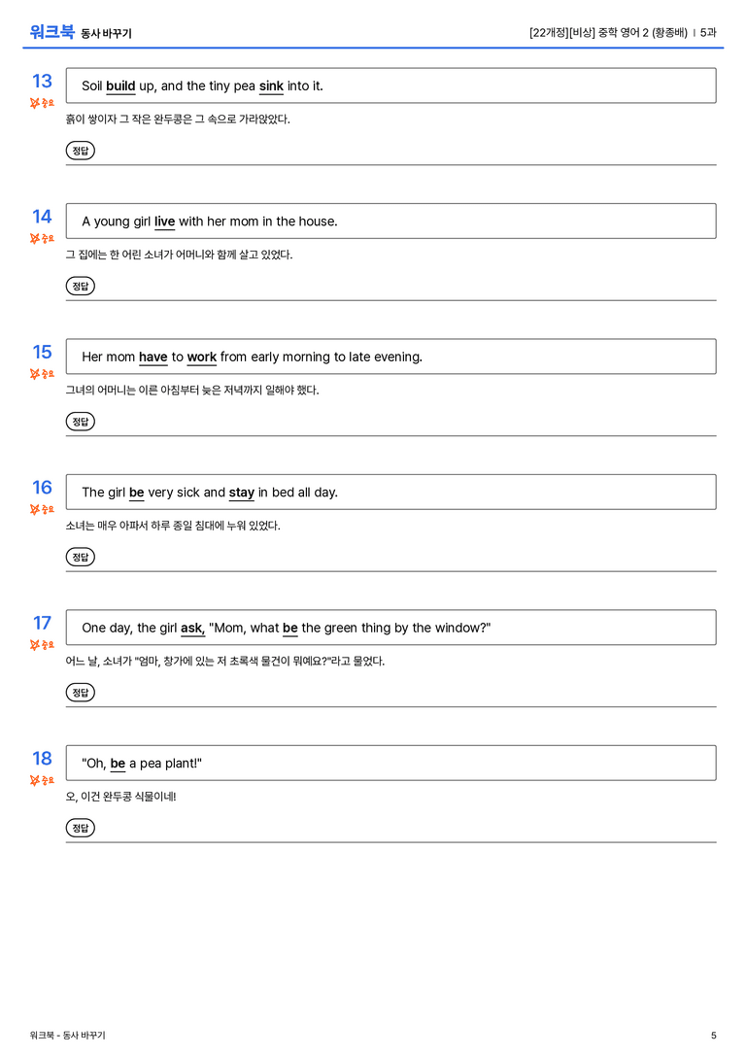The height and width of the screenshot is (1056, 746).
Task: Click the 정답 badge for question 18
Action: pyautogui.click(x=80, y=828)
